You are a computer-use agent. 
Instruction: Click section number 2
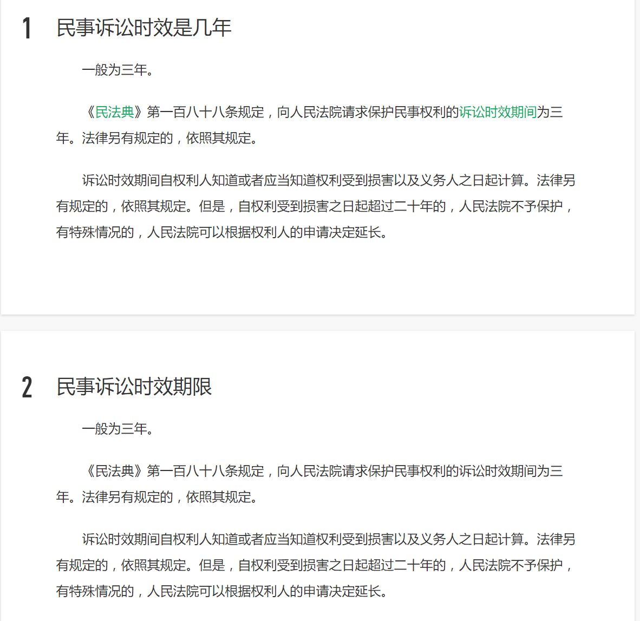[27, 387]
